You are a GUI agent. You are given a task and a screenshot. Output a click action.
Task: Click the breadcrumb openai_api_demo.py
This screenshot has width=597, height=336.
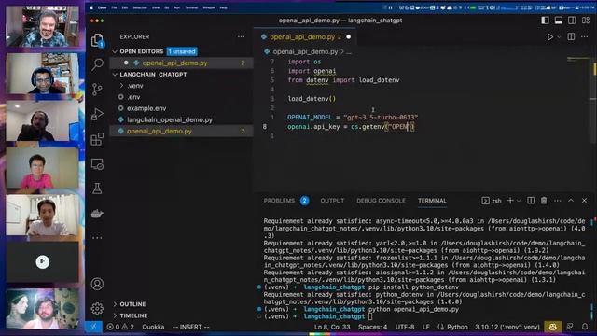tap(305, 52)
